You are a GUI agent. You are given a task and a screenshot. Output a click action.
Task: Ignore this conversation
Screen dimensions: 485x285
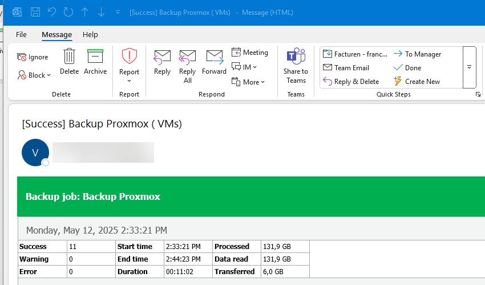pyautogui.click(x=33, y=57)
